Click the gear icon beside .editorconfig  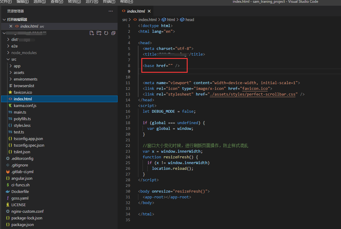[x=8, y=158]
